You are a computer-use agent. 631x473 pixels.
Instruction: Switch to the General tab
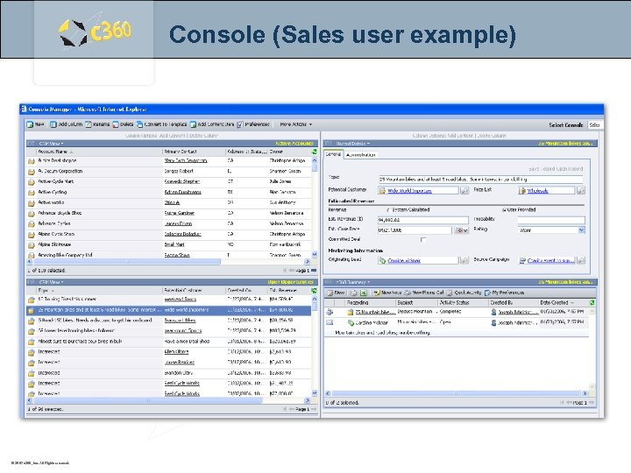point(333,154)
